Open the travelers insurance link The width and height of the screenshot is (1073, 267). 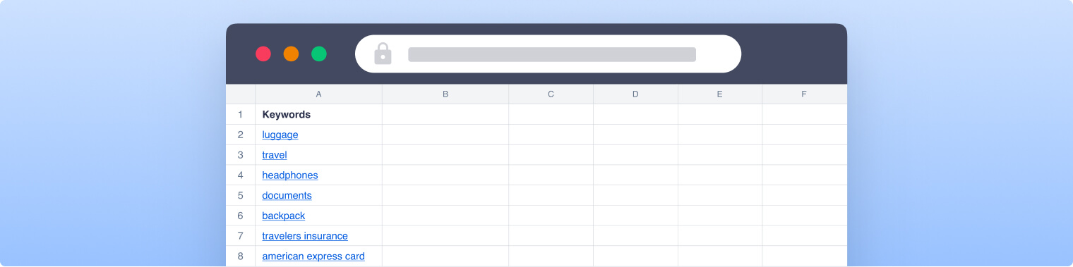(x=305, y=236)
